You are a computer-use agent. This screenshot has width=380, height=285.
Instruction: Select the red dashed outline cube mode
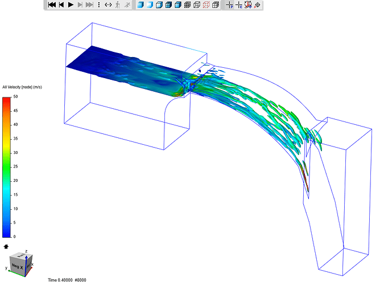[x=206, y=5]
